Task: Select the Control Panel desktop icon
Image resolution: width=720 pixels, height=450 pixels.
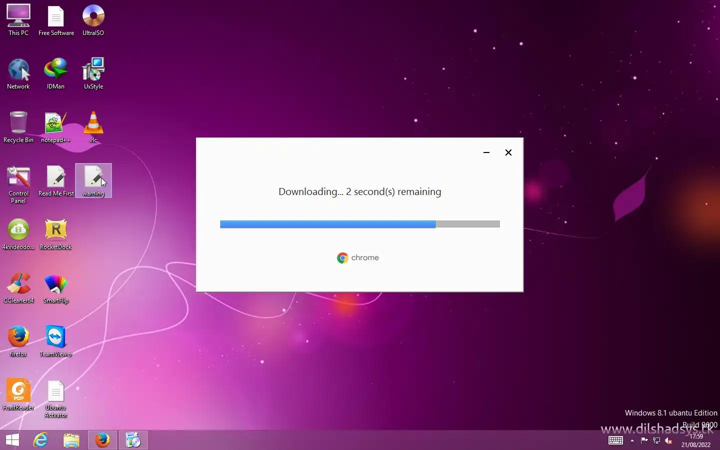Action: [18, 184]
